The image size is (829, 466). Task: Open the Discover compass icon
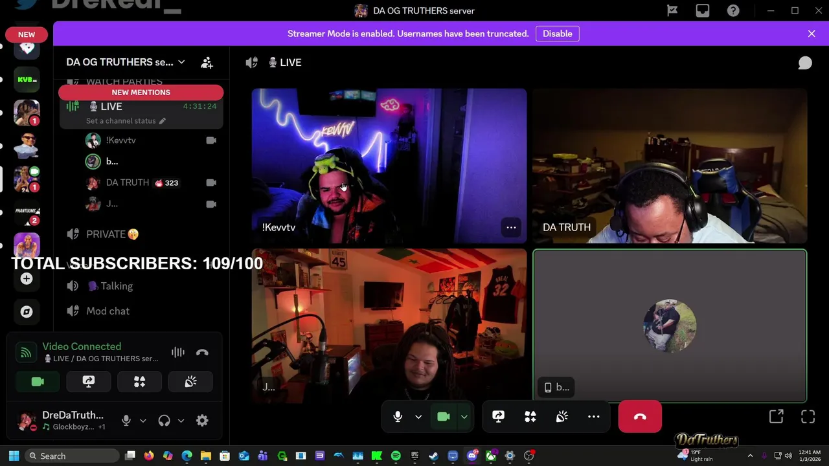click(x=27, y=312)
